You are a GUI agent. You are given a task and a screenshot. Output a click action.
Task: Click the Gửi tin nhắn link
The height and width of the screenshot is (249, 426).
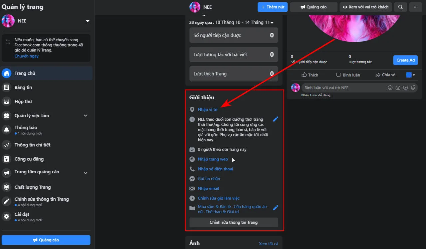coord(209,179)
